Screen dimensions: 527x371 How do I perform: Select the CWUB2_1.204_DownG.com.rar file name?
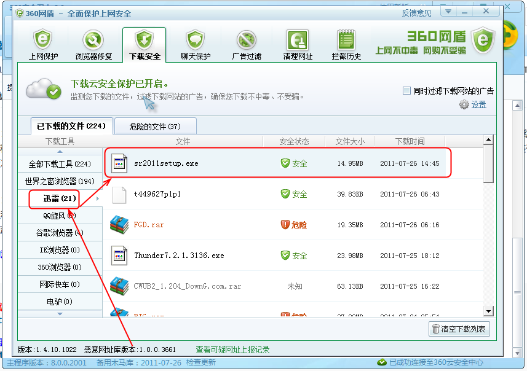(187, 286)
